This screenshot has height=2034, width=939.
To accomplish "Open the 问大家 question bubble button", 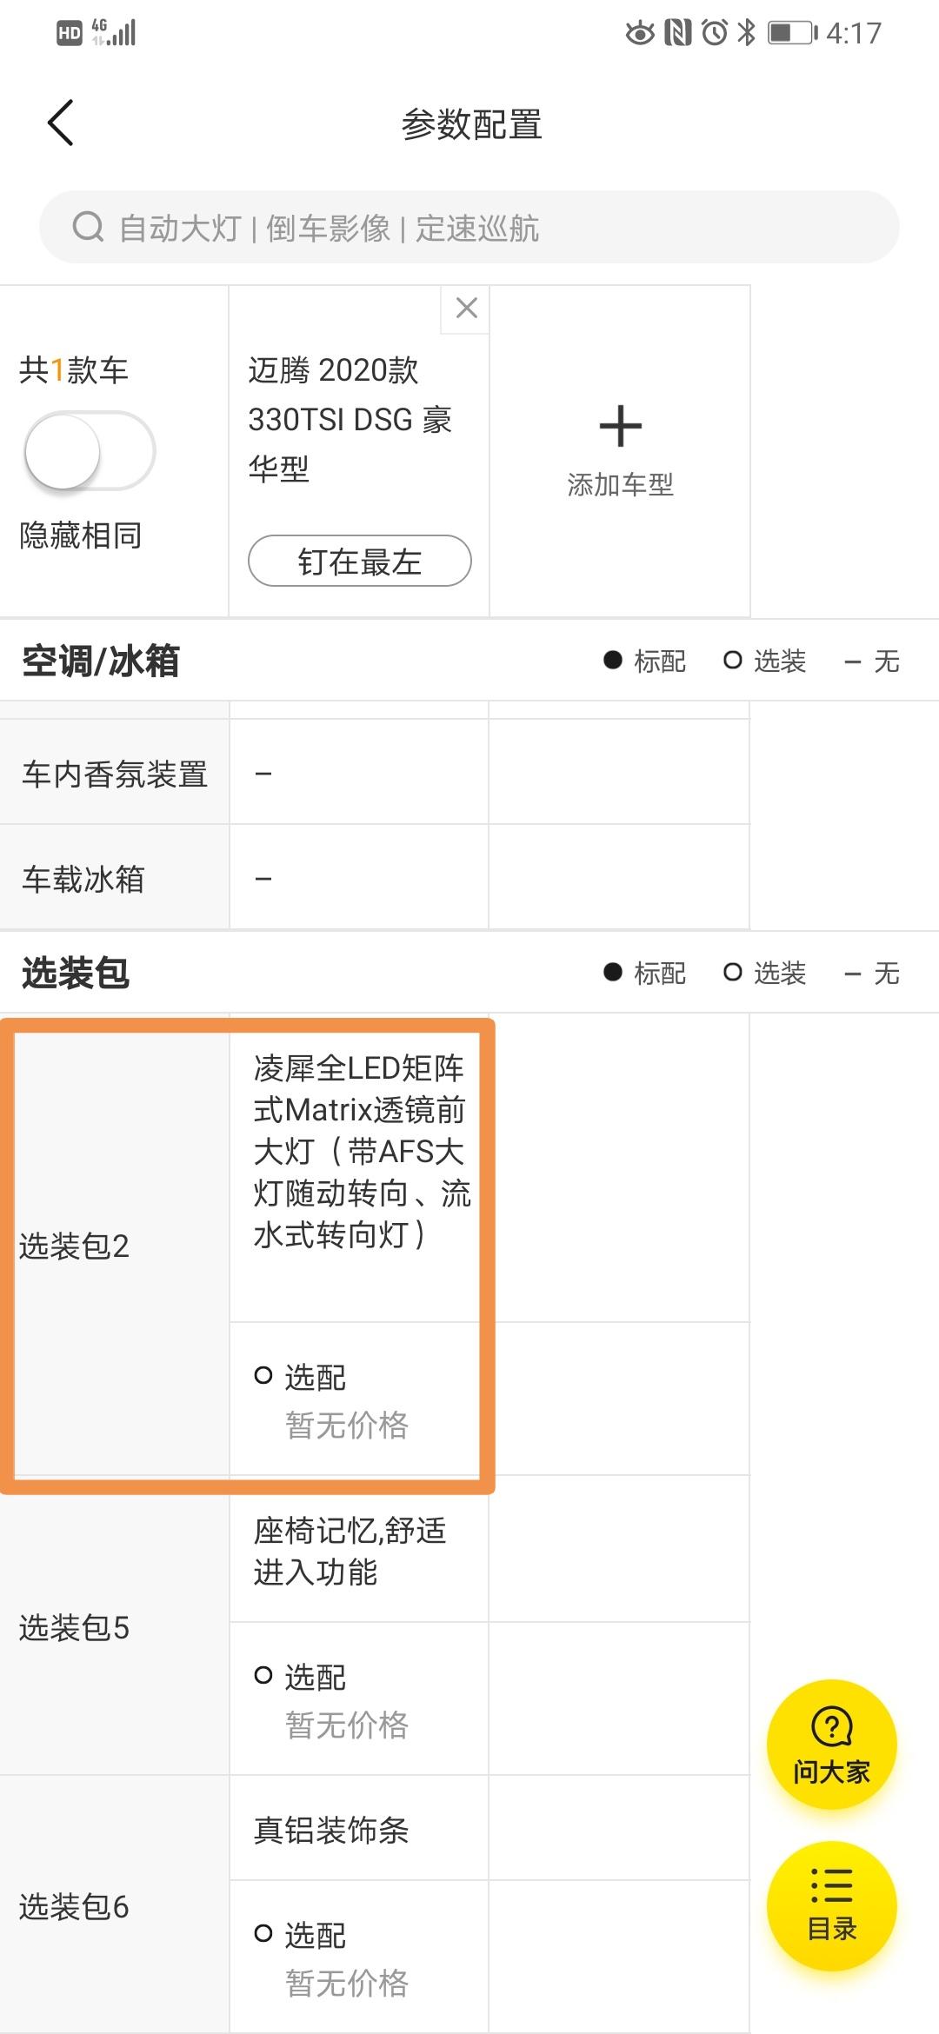I will tap(831, 1745).
